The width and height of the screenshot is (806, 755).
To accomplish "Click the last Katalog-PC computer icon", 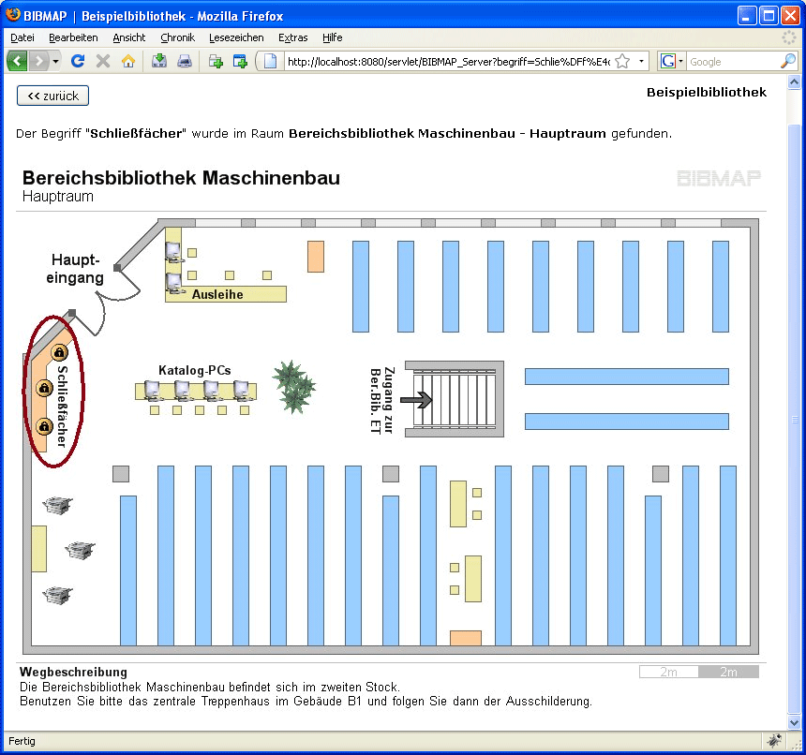I will (242, 391).
